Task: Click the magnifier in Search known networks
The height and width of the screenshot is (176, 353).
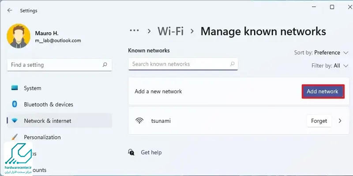Action: pos(233,64)
